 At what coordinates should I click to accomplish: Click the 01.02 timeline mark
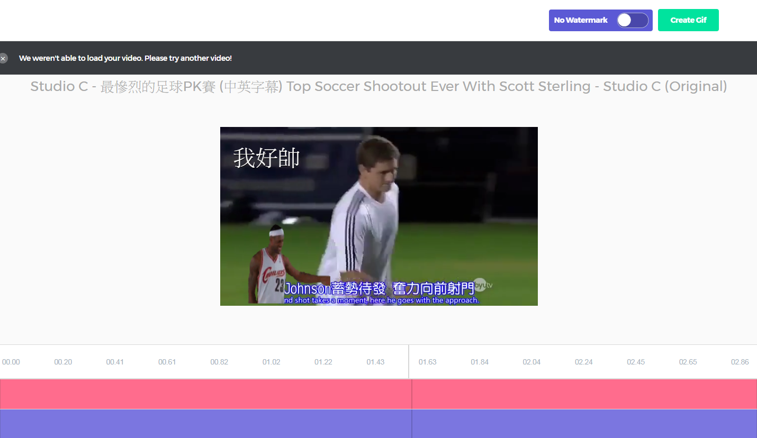[272, 362]
